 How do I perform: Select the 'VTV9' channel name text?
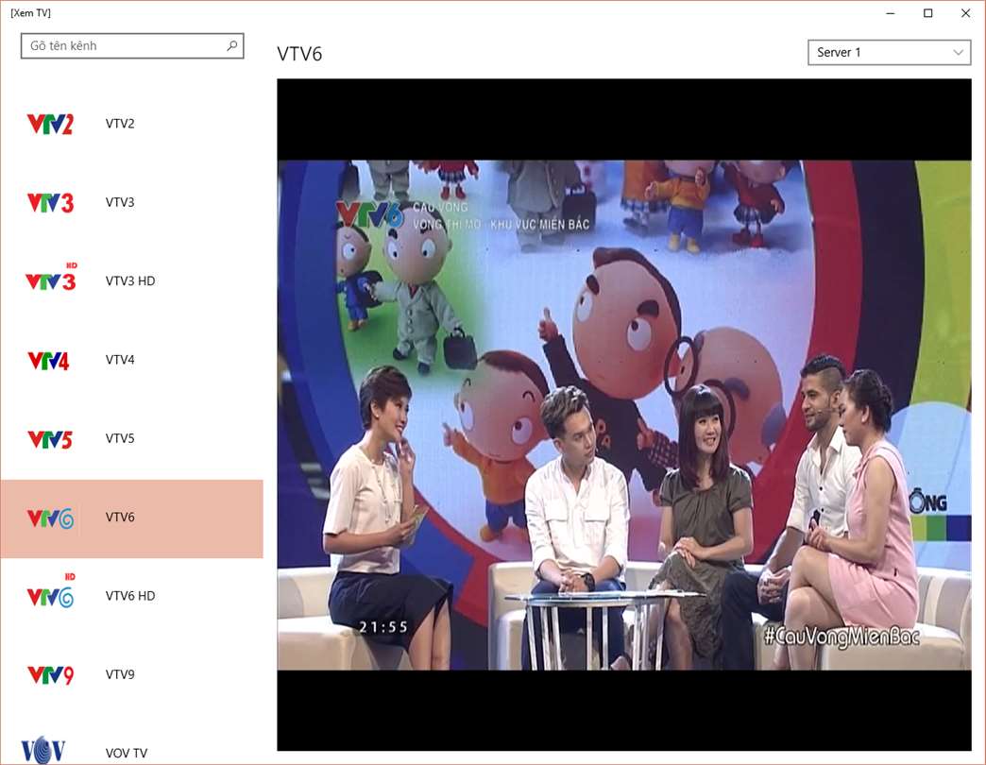pyautogui.click(x=120, y=674)
